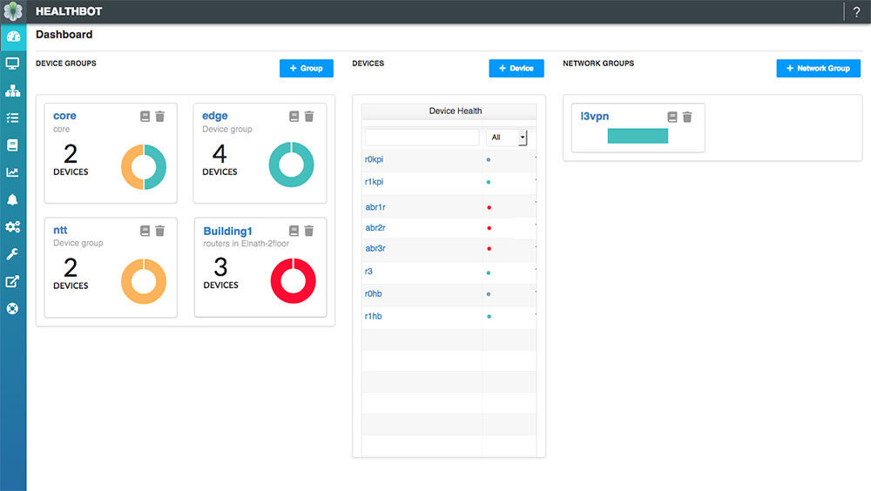Open the All filter dropdown in Device Health
Screen dimensions: 871x491
point(507,138)
